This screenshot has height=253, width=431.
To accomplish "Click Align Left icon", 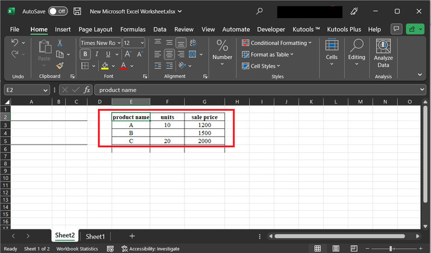I will (158, 54).
